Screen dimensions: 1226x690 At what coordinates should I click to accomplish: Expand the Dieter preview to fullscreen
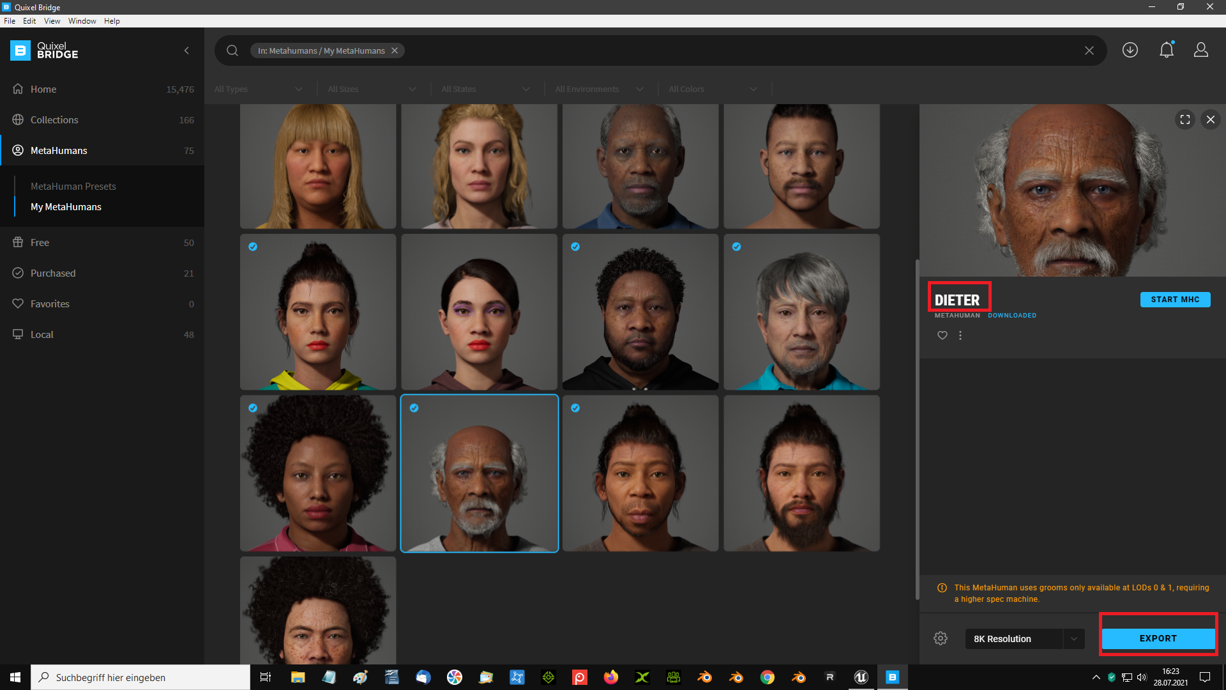pyautogui.click(x=1185, y=119)
